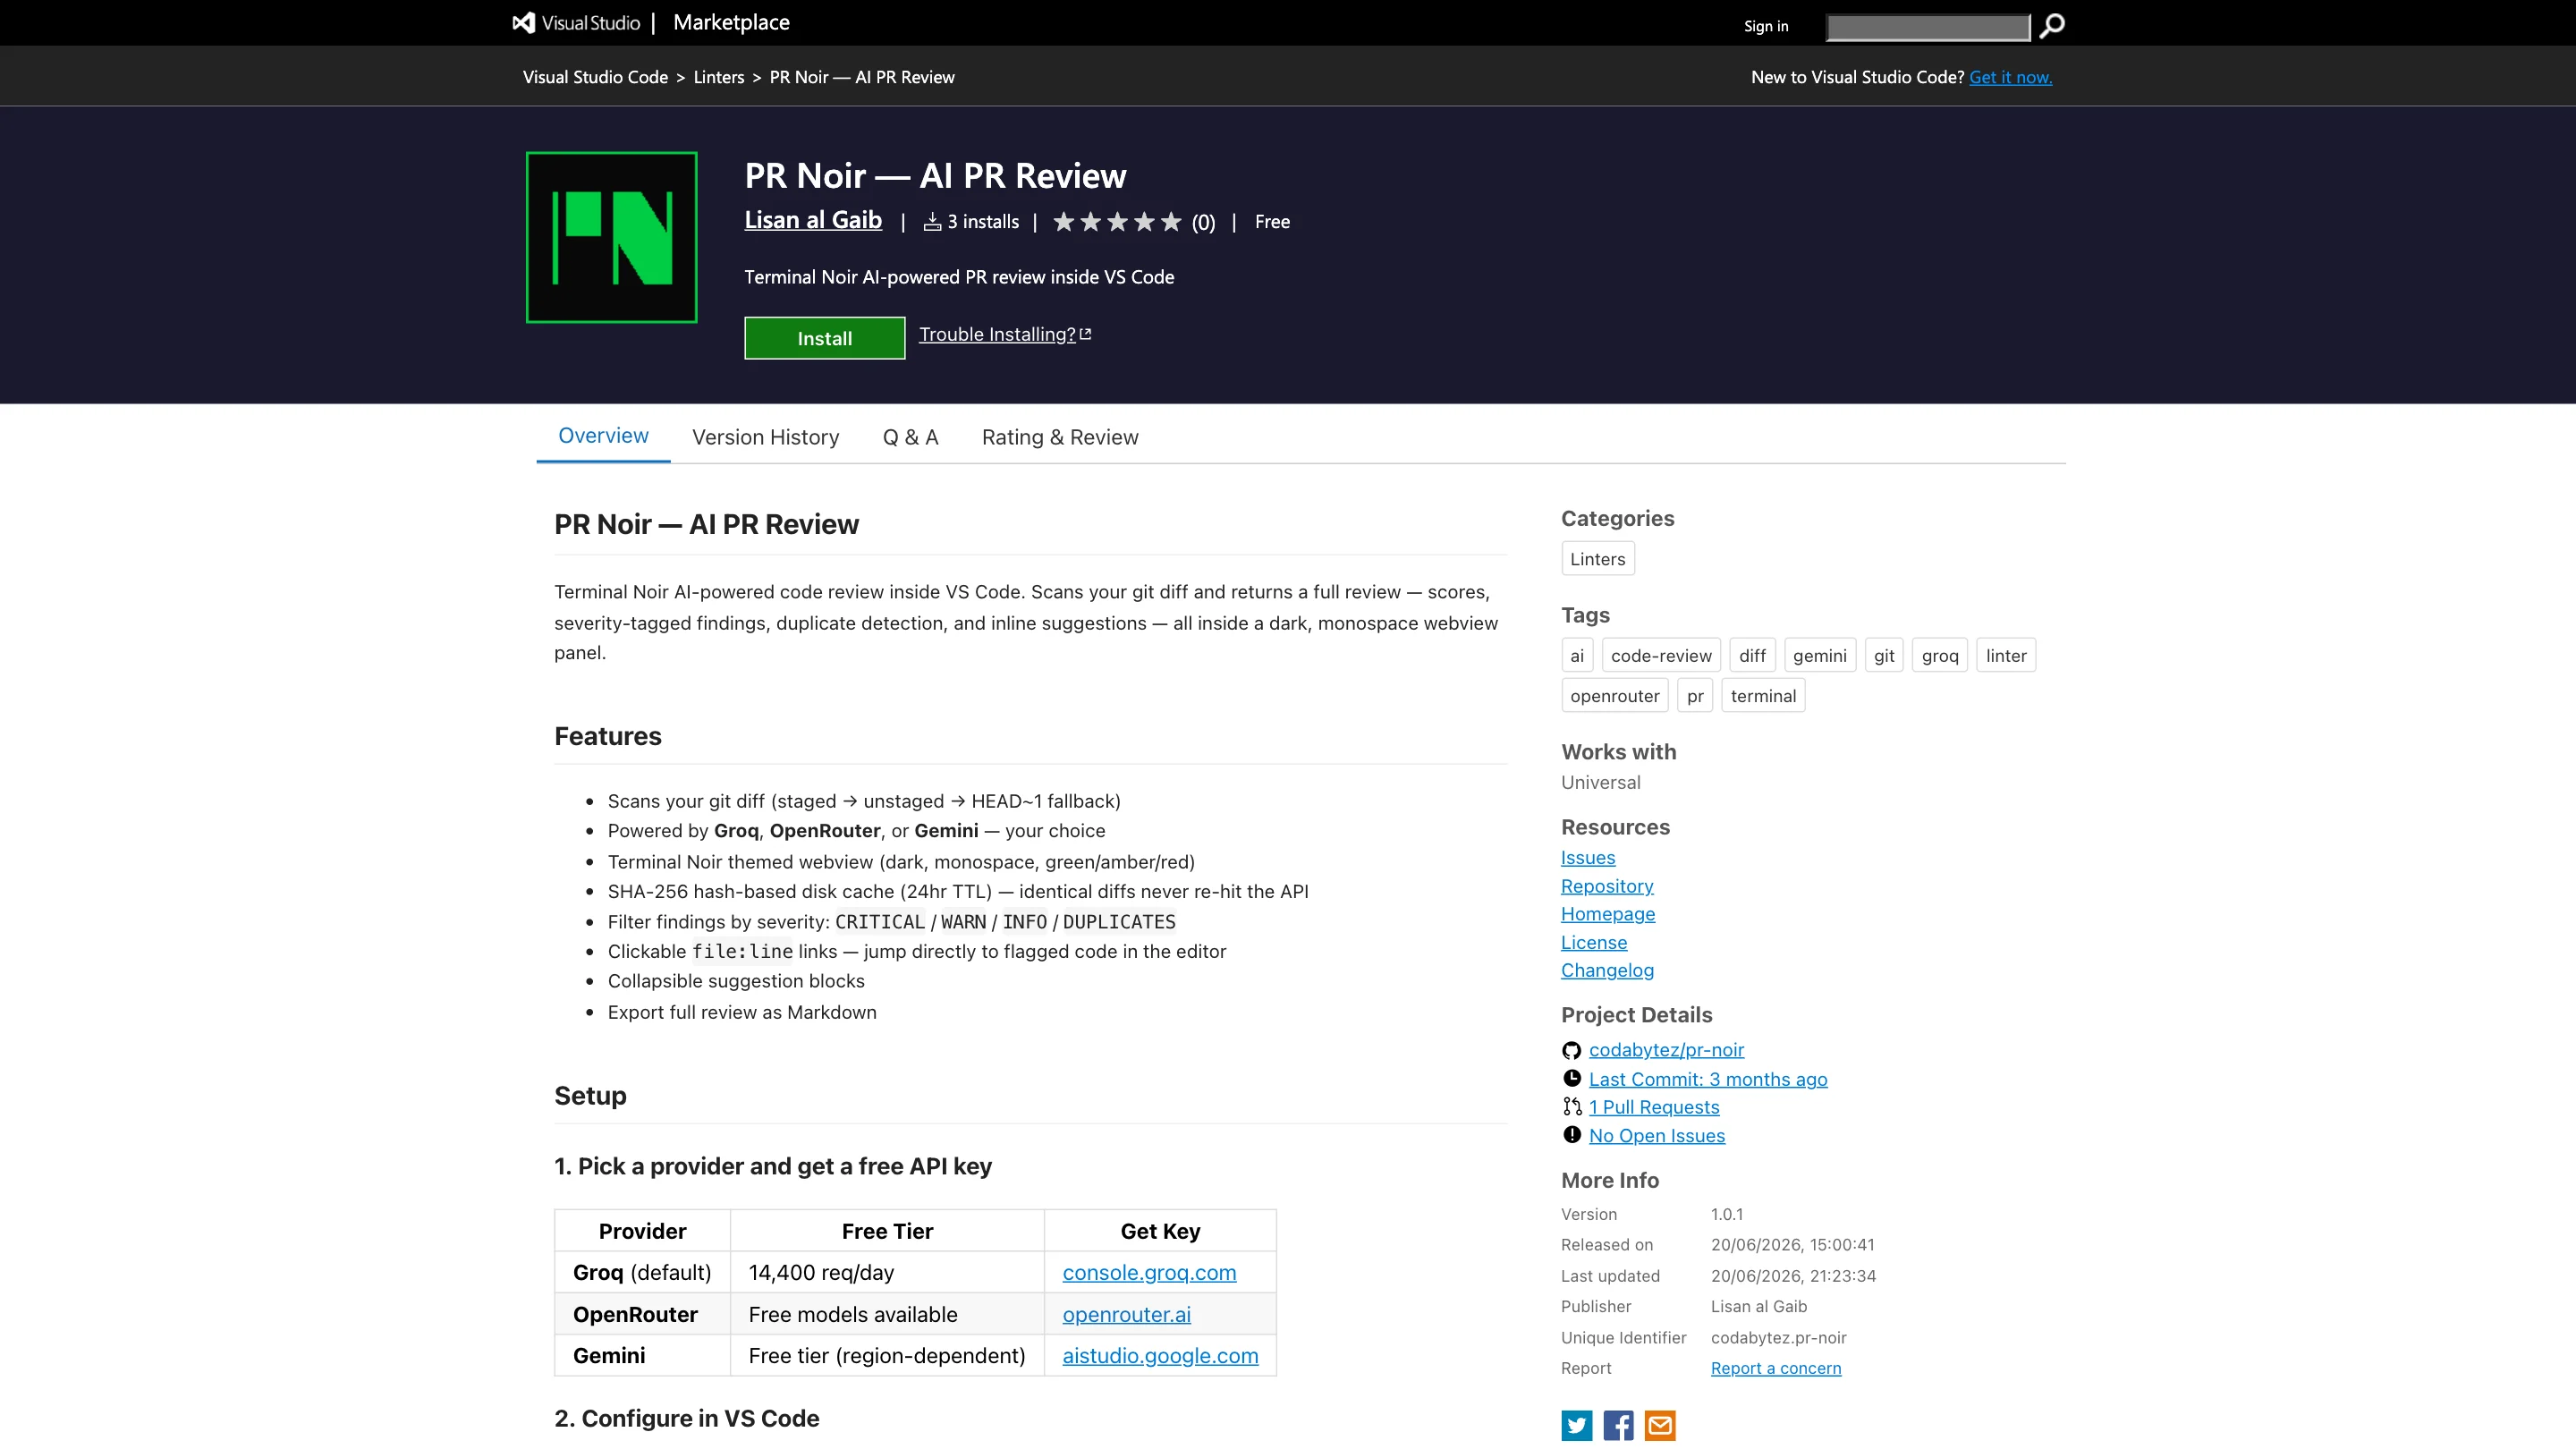The height and width of the screenshot is (1449, 2576).
Task: Open the Changelog resource link
Action: click(x=1607, y=970)
